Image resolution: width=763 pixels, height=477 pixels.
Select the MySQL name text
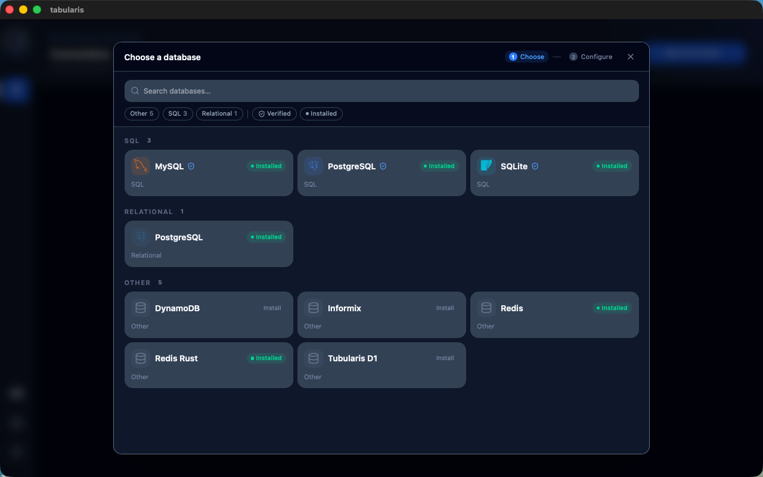(x=169, y=166)
